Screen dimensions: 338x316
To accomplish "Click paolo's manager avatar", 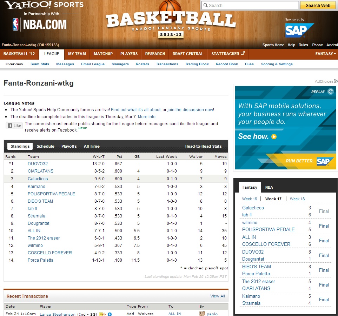I will [202, 314].
